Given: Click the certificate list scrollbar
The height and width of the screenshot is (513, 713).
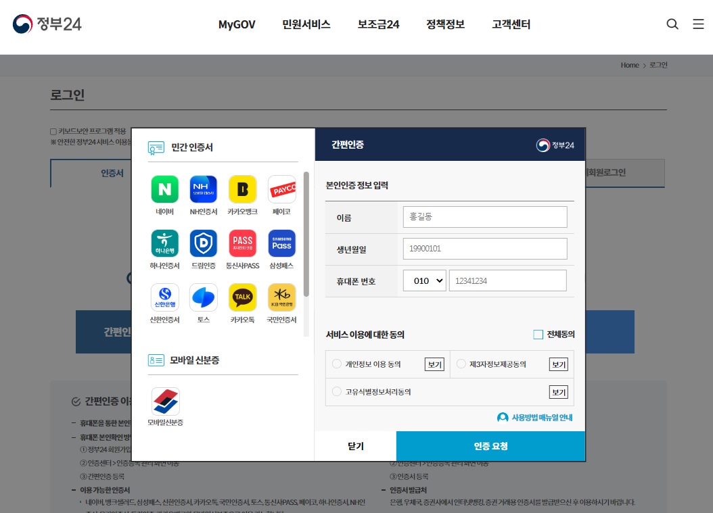Looking at the screenshot, I should (306, 234).
